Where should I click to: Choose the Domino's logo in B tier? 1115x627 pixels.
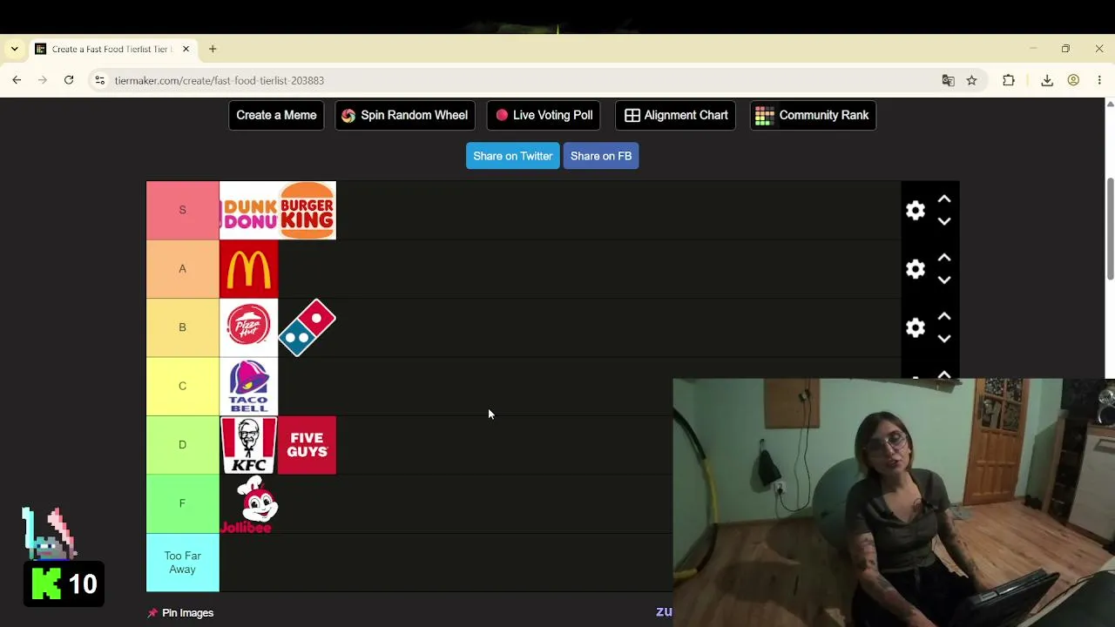307,327
